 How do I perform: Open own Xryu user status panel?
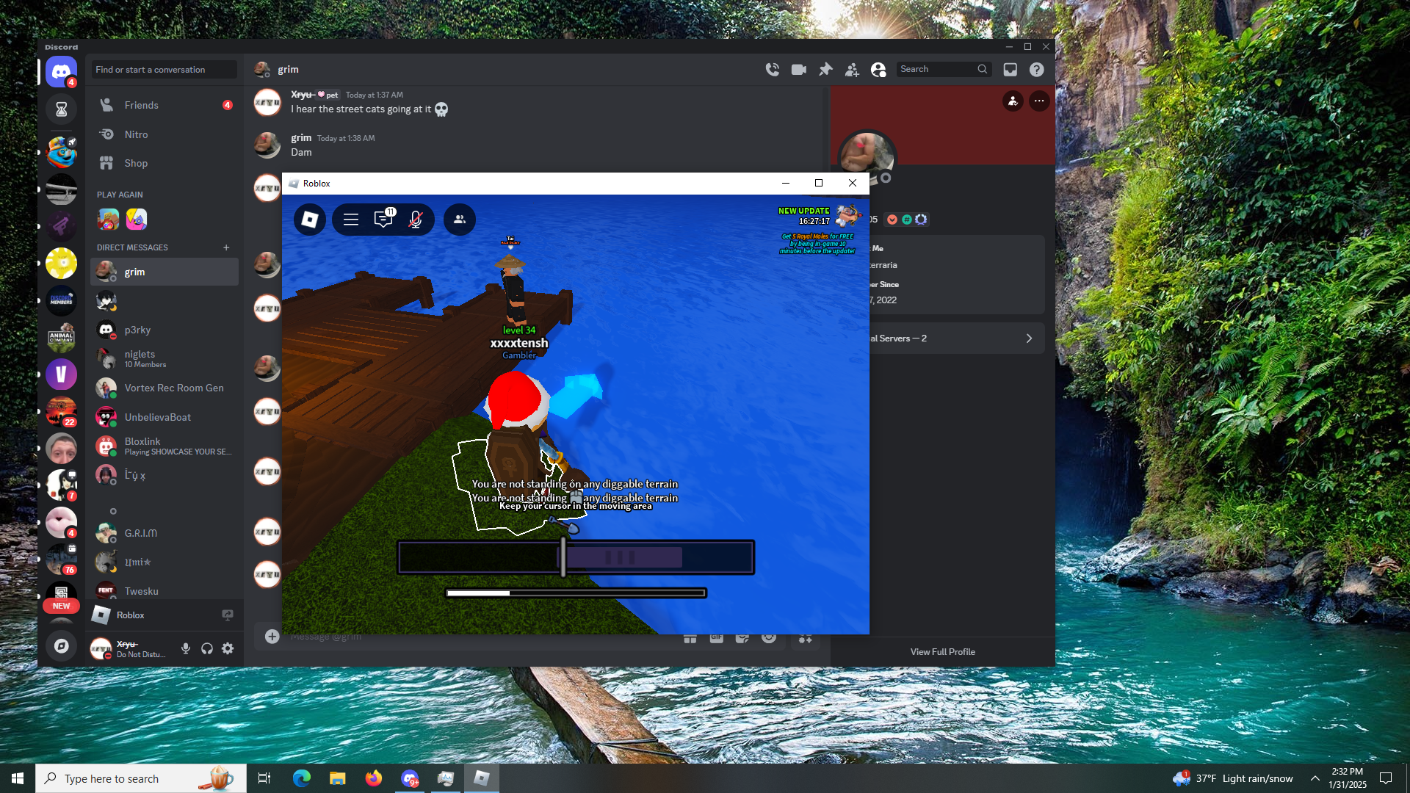[130, 648]
